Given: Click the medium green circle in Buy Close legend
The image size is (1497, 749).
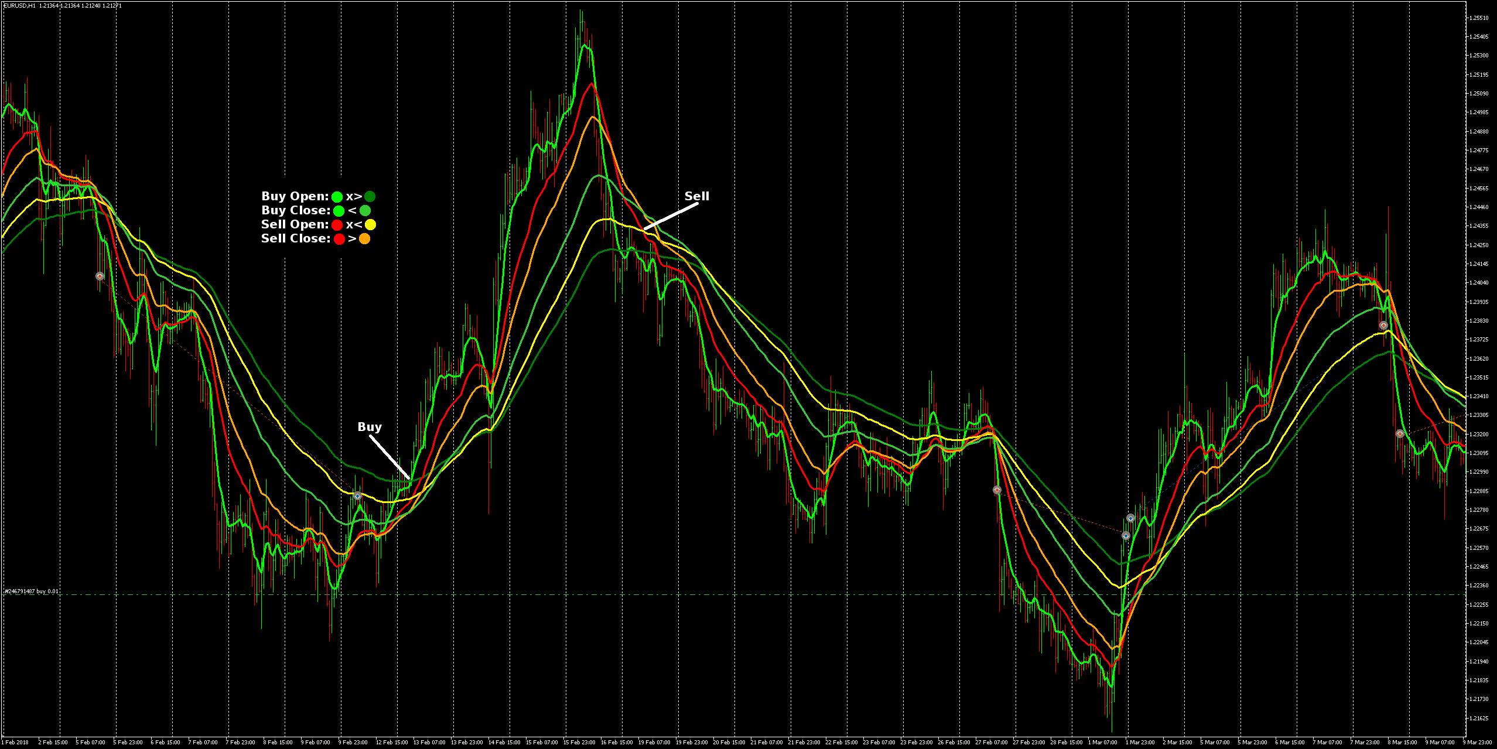Looking at the screenshot, I should coord(365,211).
